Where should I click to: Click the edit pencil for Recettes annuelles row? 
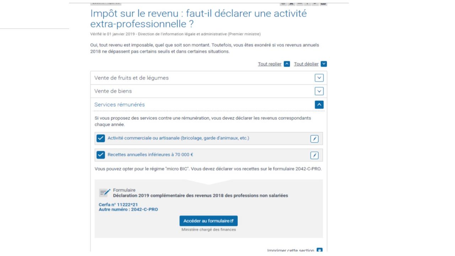click(x=314, y=155)
